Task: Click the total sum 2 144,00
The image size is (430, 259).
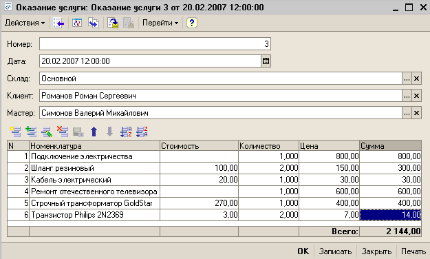Action: [391, 231]
